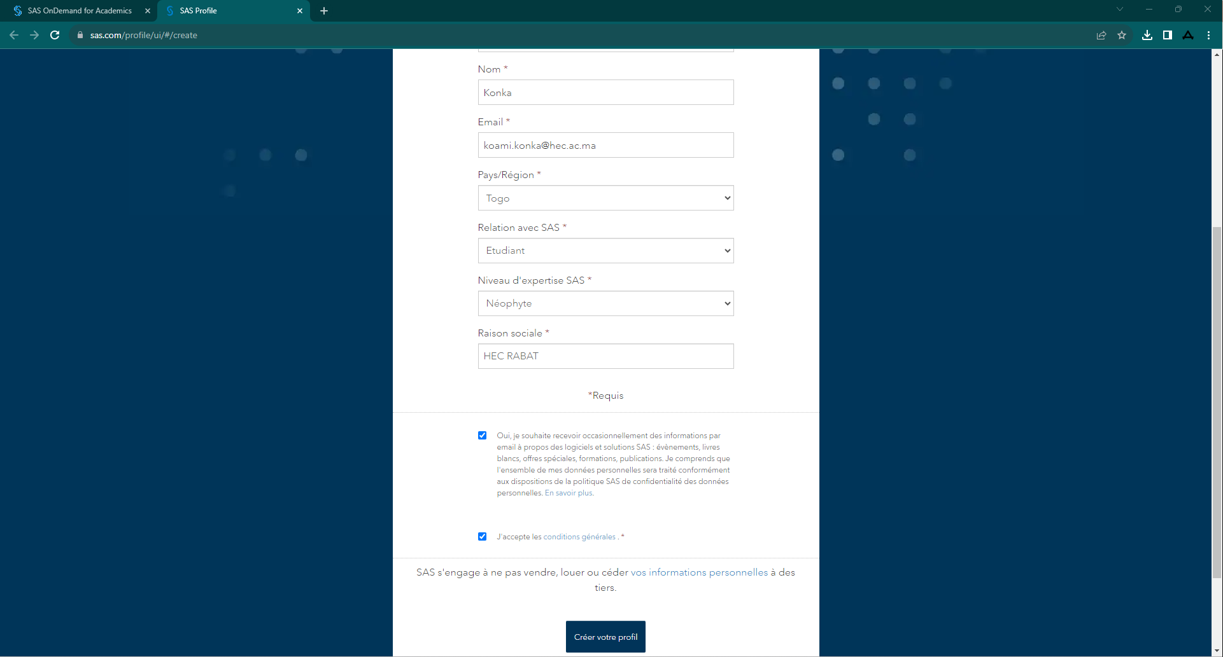This screenshot has height=657, width=1223.
Task: Close the SAS OnDemand for Academics tab
Action: 147,11
